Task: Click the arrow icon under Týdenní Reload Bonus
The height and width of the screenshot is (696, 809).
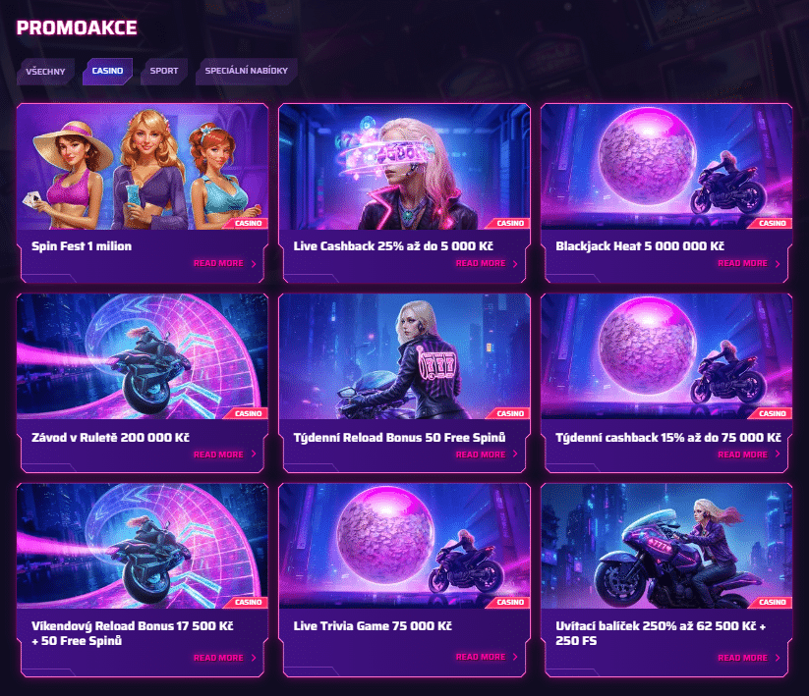Action: coord(515,454)
